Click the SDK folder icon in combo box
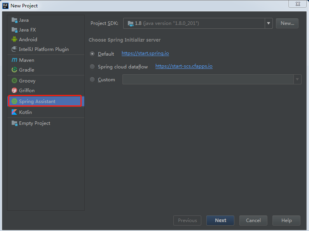309x231 pixels. pyautogui.click(x=131, y=23)
